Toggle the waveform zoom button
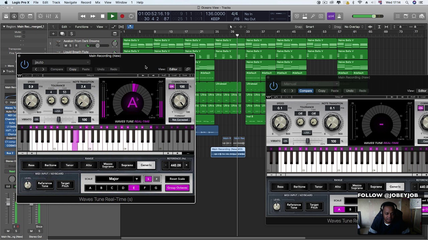Viewport: 428px width, 240px height. click(x=370, y=27)
